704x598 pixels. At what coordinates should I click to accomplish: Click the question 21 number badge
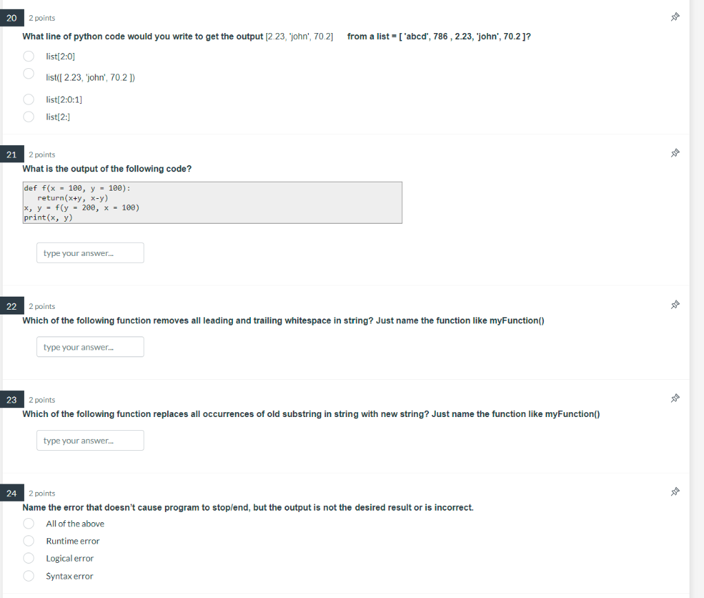tap(12, 155)
